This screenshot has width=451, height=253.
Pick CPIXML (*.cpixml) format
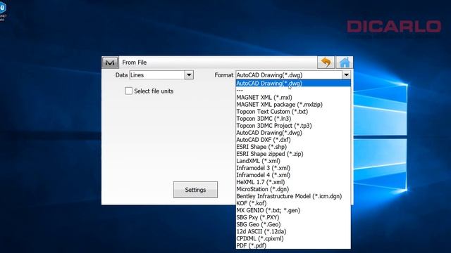tap(293, 238)
